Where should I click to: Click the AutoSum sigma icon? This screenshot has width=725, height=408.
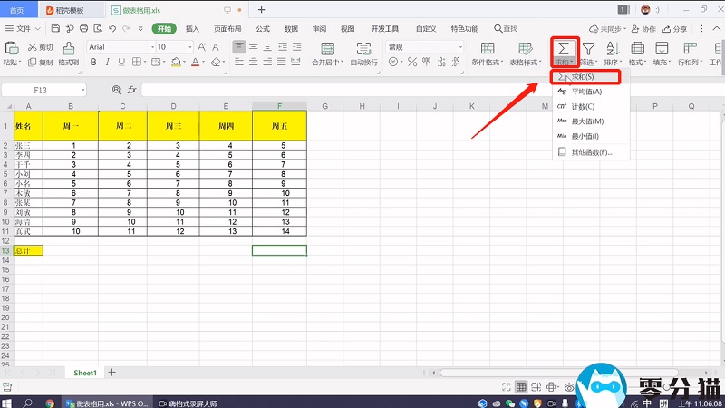tap(564, 47)
